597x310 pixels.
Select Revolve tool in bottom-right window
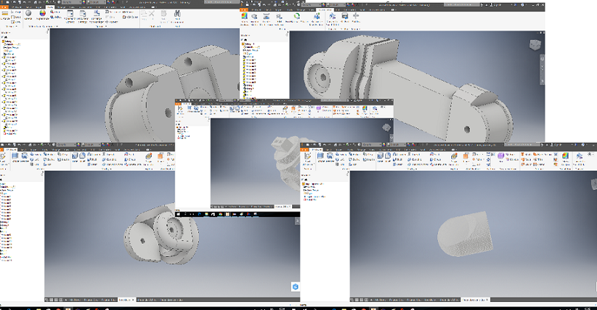tap(330, 158)
